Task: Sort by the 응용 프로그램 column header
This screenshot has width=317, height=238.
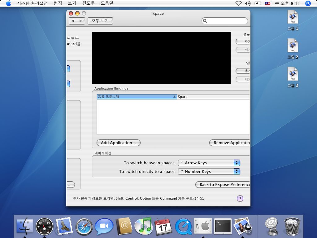Action: tap(137, 97)
